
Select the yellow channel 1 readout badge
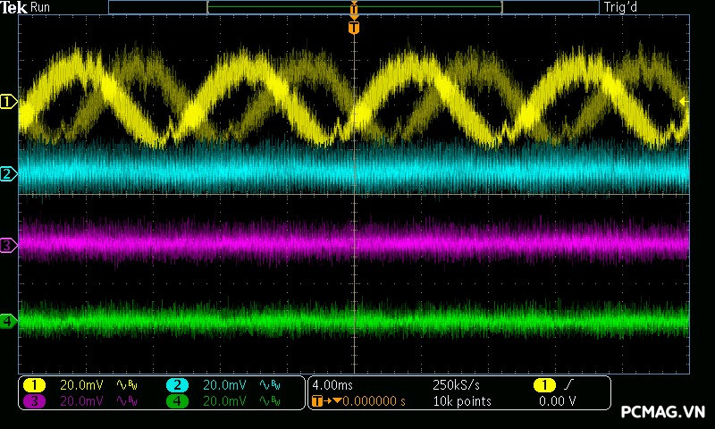pyautogui.click(x=34, y=385)
